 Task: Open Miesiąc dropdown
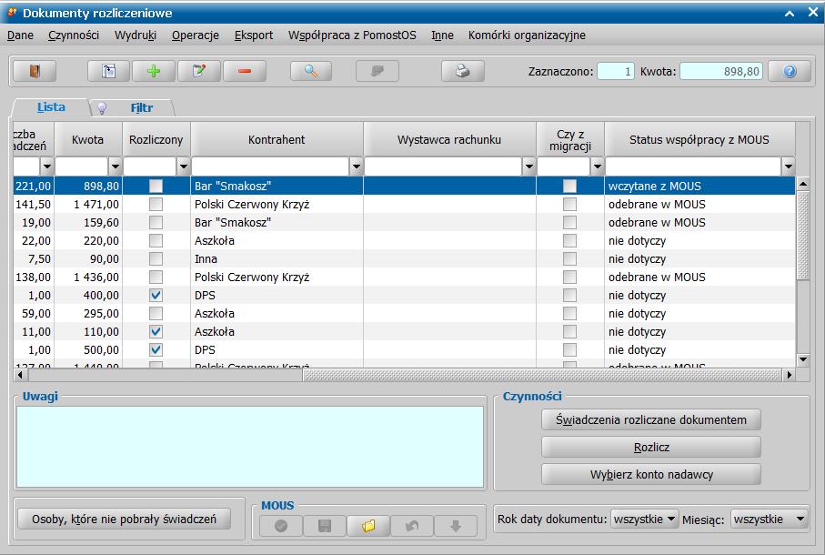click(x=770, y=520)
